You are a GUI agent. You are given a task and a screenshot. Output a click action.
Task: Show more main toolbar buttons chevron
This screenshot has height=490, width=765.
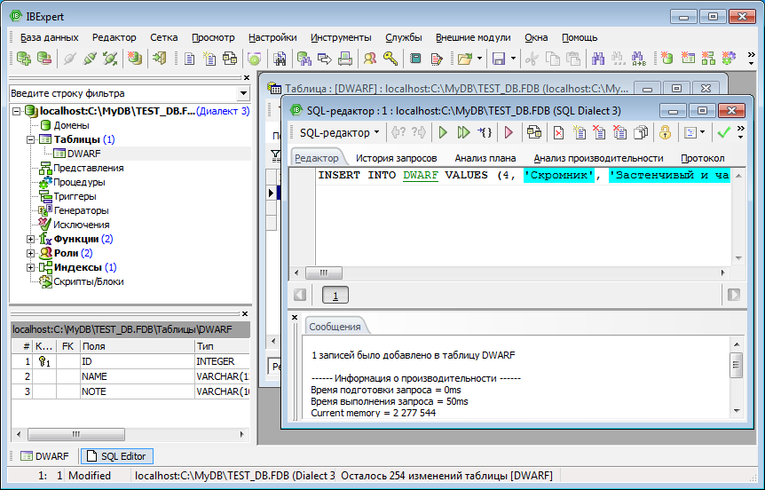pos(752,59)
